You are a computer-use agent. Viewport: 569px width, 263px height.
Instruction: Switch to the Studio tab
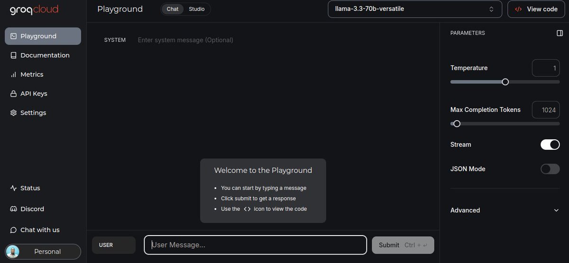click(197, 9)
